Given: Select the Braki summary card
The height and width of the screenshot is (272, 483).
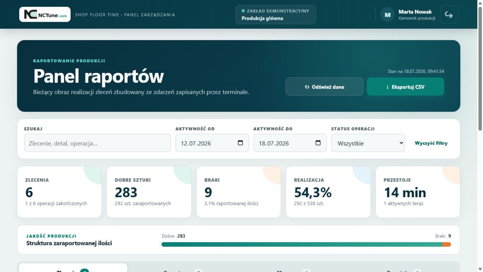Looking at the screenshot, I should (239, 192).
